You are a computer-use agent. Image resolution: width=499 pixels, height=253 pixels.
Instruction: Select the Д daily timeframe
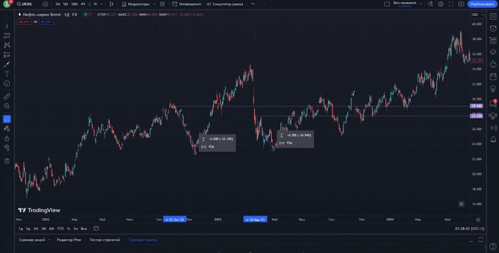90,4
